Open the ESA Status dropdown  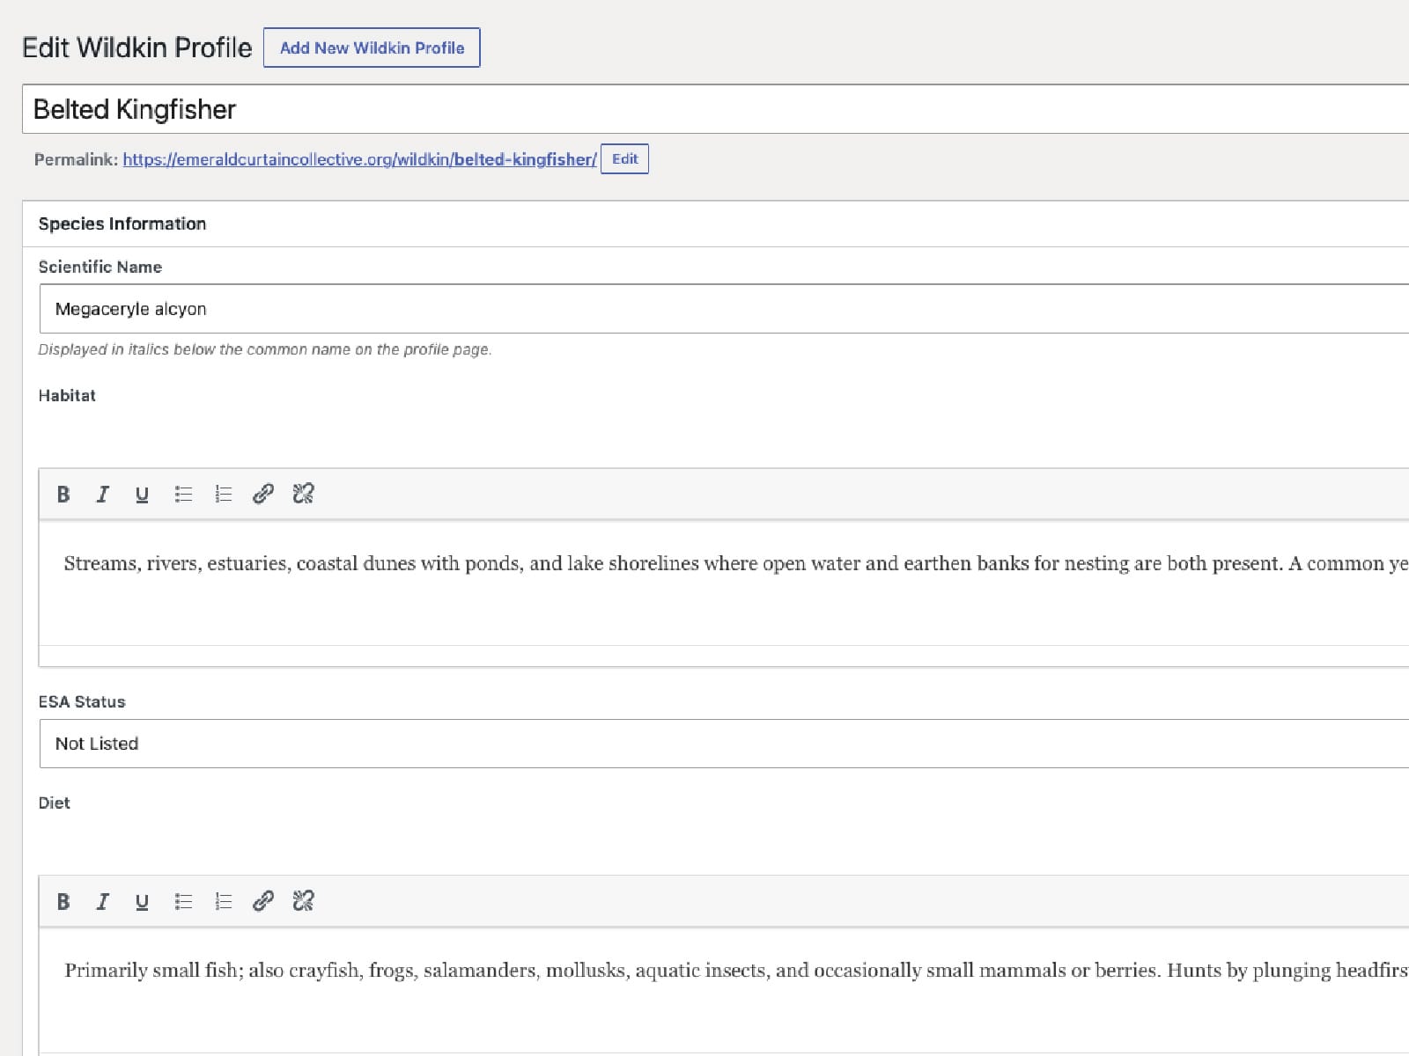(724, 744)
